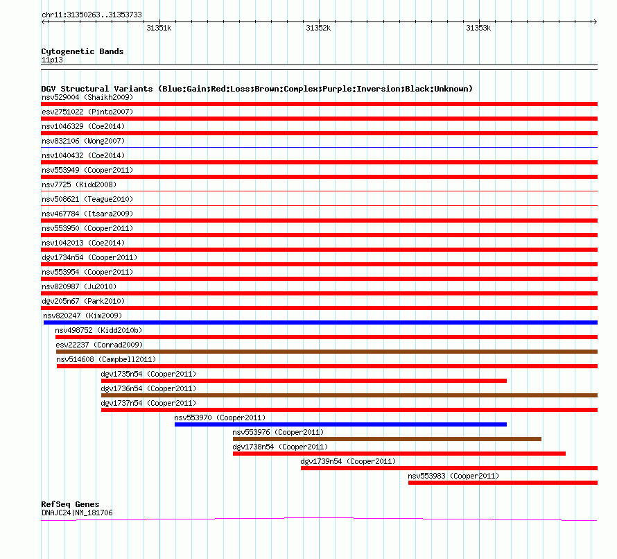Viewport: 617px width, 559px height.
Task: Click the RefSeq Genes track title
Action: [x=70, y=504]
